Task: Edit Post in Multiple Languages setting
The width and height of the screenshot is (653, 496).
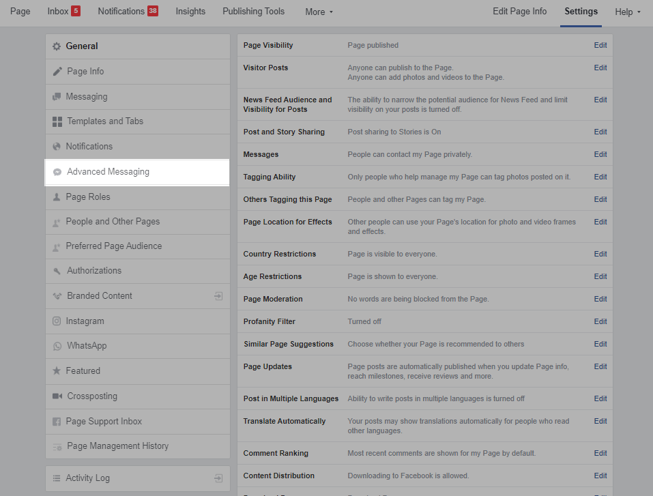Action: point(600,398)
